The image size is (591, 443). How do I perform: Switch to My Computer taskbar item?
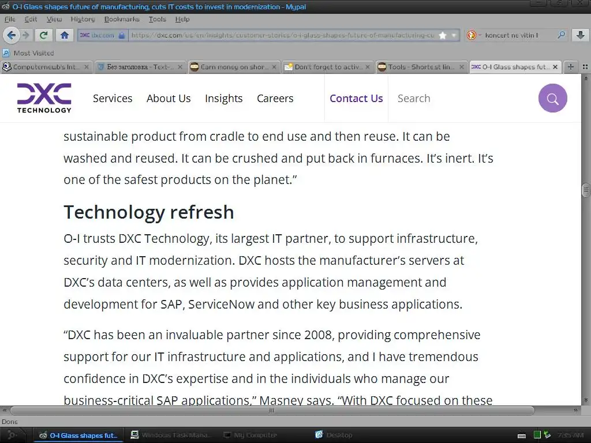pyautogui.click(x=250, y=436)
